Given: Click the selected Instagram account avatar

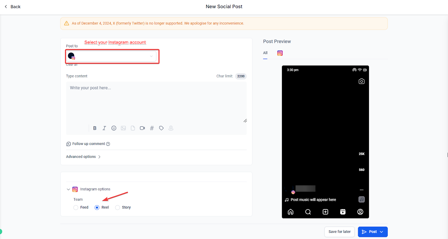Looking at the screenshot, I should (x=71, y=56).
